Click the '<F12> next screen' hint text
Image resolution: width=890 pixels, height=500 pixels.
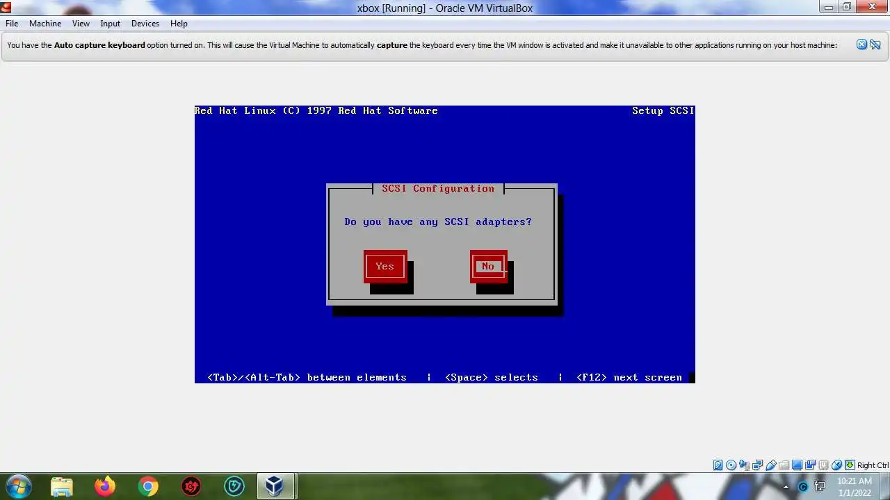tap(629, 377)
